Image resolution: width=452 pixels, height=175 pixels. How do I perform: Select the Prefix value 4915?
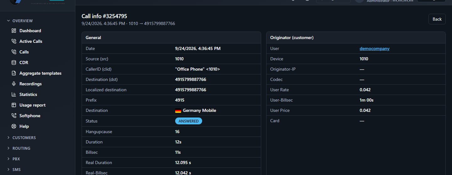(180, 100)
